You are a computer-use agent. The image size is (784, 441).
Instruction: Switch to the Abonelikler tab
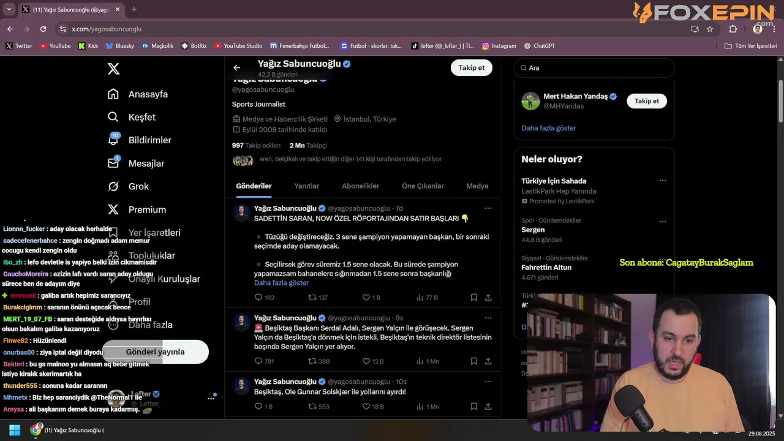[x=361, y=186]
